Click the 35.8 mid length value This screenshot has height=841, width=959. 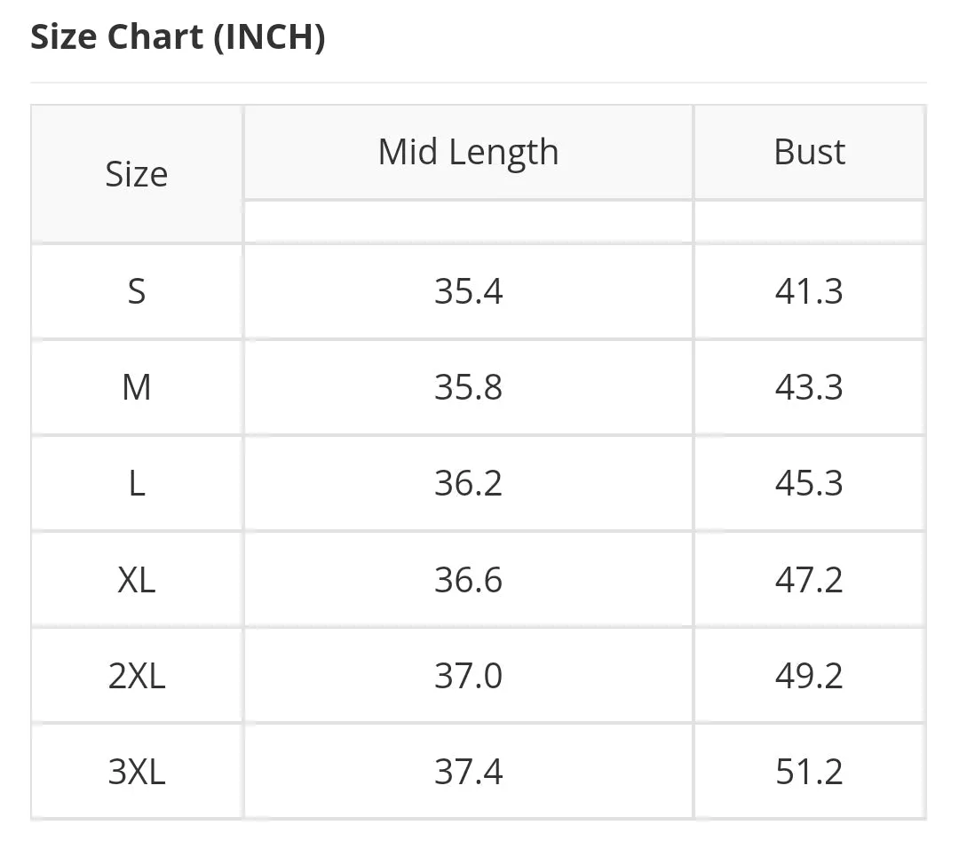point(469,387)
